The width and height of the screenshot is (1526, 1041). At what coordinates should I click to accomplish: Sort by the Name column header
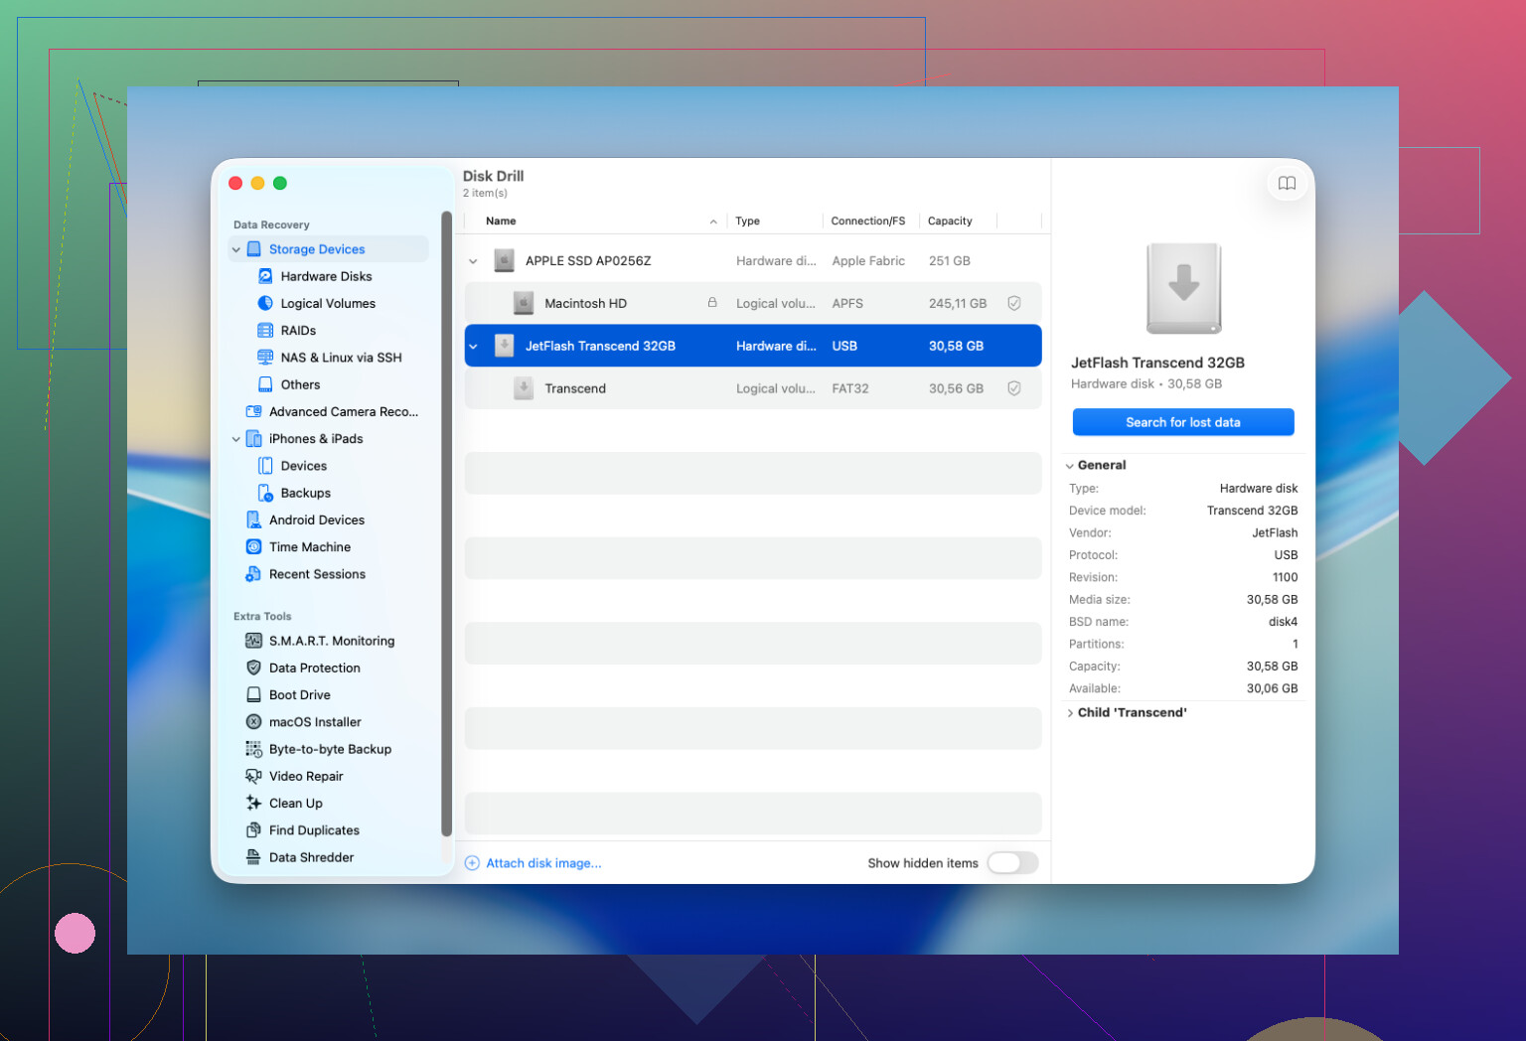(501, 221)
